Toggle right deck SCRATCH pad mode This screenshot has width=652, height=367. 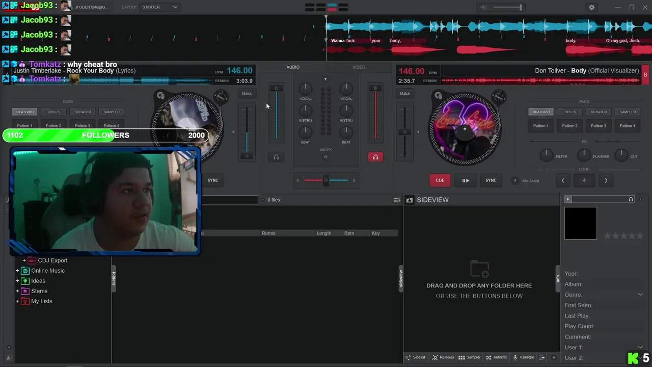click(599, 112)
